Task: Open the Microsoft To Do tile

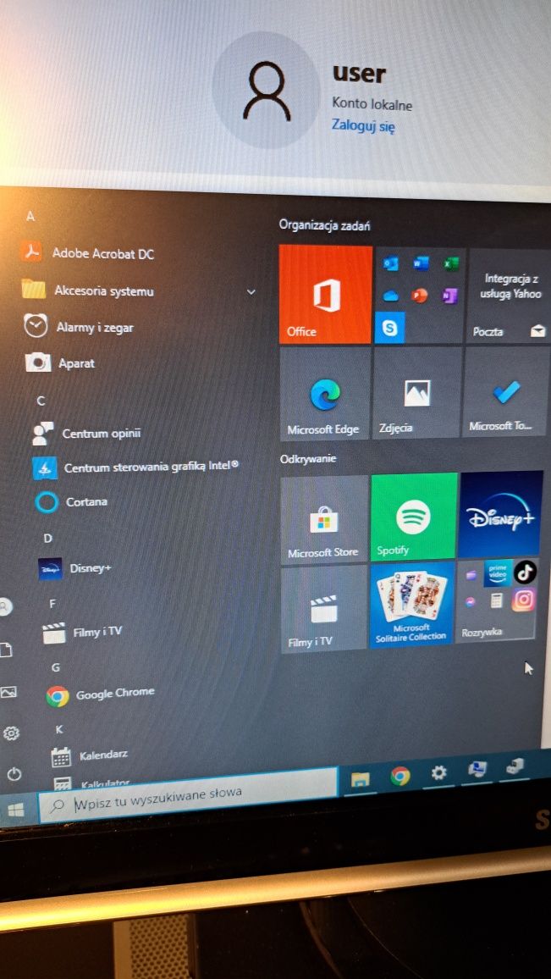Action: 507,390
